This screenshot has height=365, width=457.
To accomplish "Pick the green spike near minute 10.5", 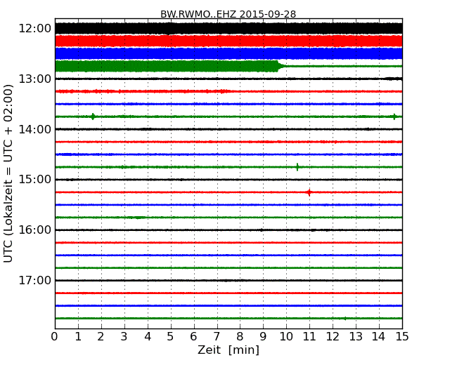I will click(297, 167).
